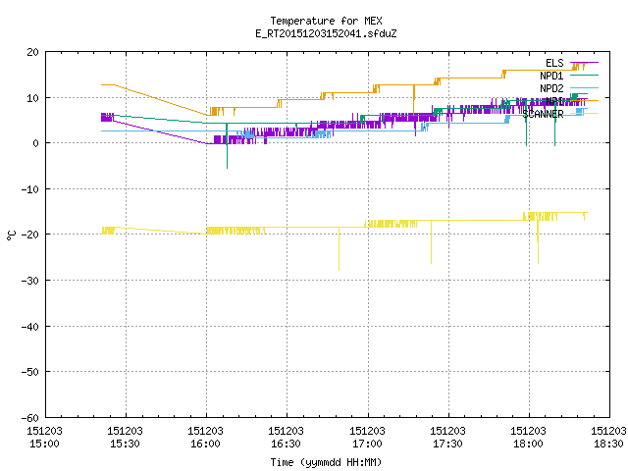Pick the green NPD1 legend line sample

point(584,76)
